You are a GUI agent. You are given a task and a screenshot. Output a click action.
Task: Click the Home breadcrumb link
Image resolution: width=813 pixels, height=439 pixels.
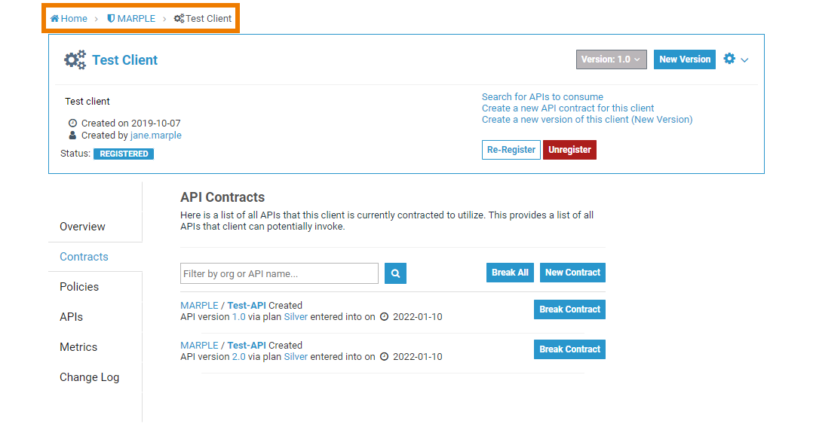click(x=69, y=19)
